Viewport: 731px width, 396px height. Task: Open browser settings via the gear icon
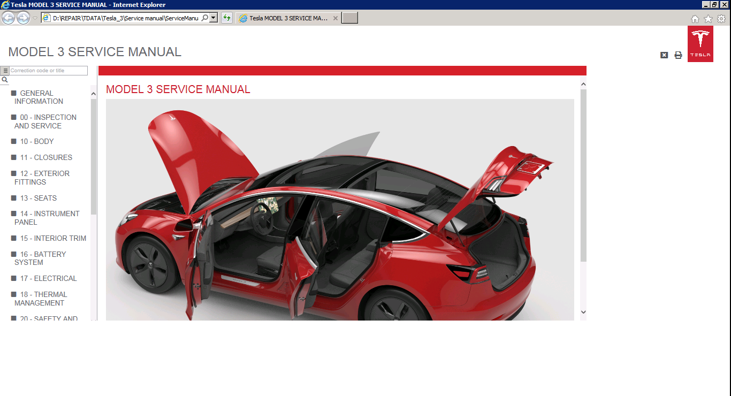tap(722, 18)
